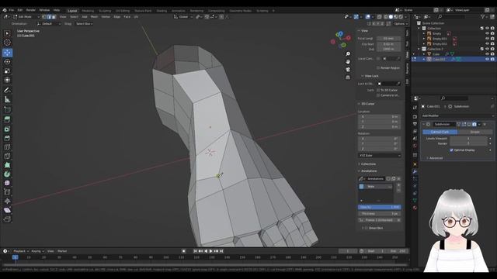This screenshot has height=279, width=497.
Task: Select the Inset Faces tool
Action: point(7,129)
